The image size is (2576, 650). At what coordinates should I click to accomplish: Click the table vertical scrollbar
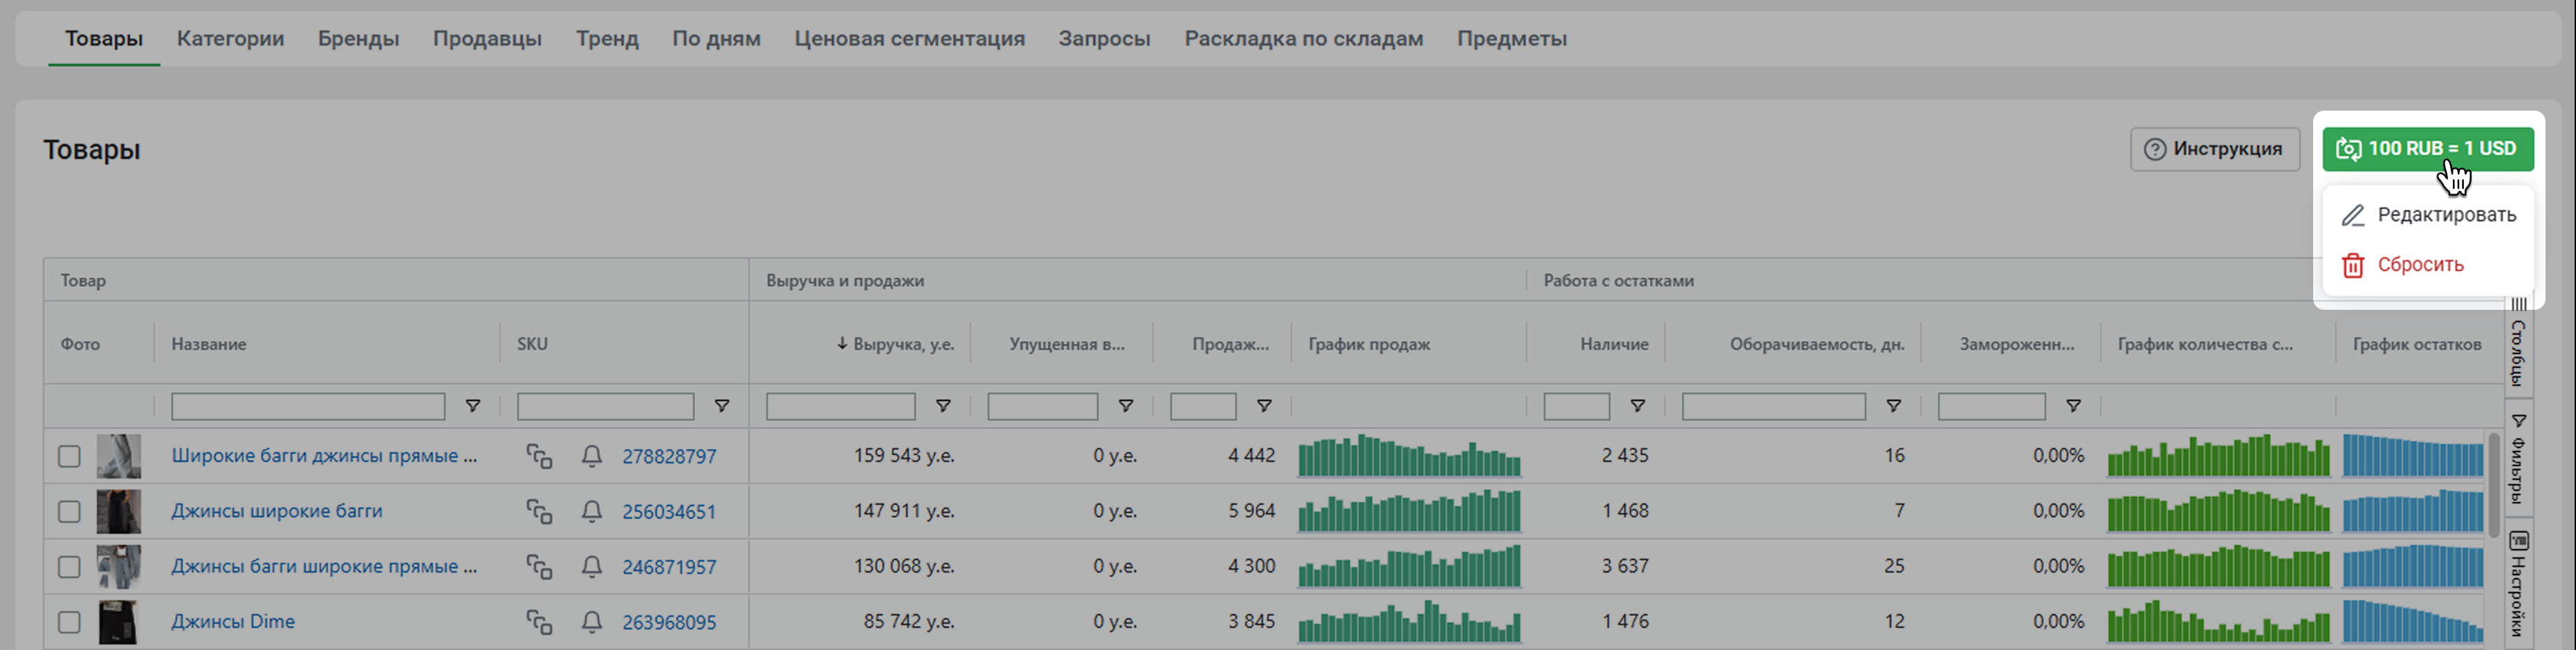(x=2494, y=485)
